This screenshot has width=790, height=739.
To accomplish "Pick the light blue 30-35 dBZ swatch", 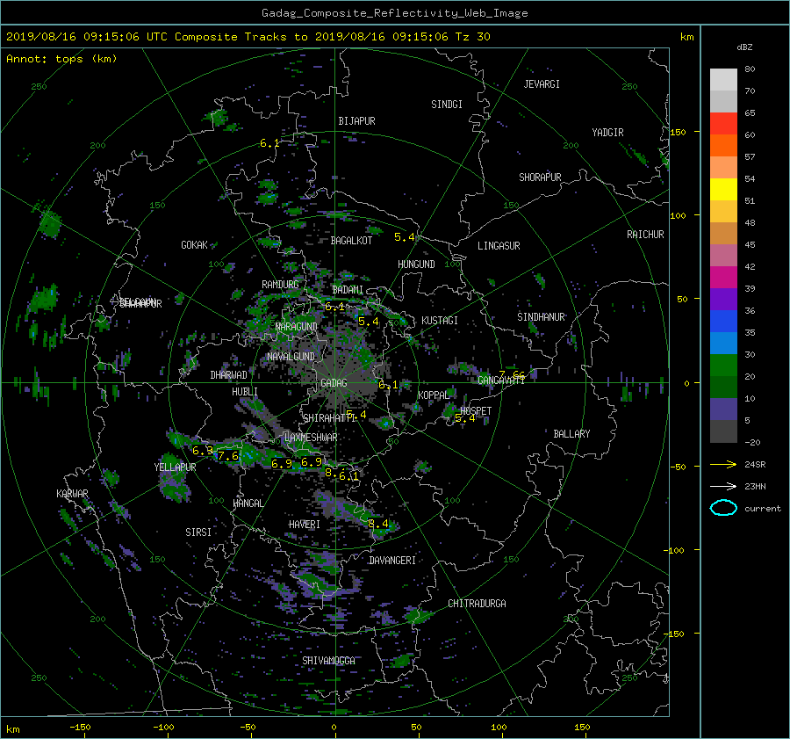I will 723,343.
